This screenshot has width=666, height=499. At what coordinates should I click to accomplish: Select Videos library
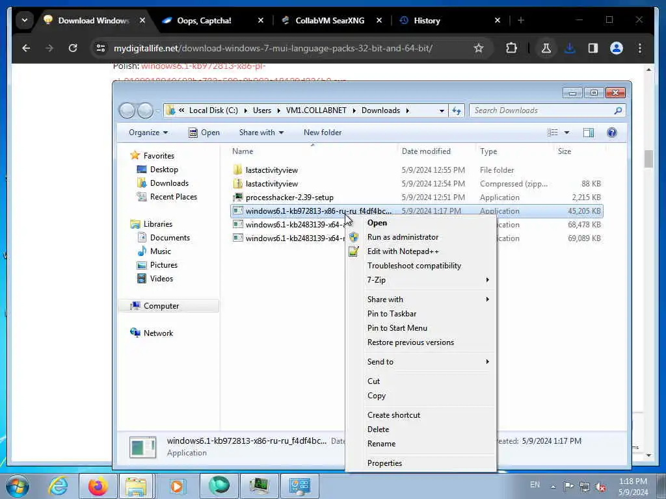tap(161, 278)
